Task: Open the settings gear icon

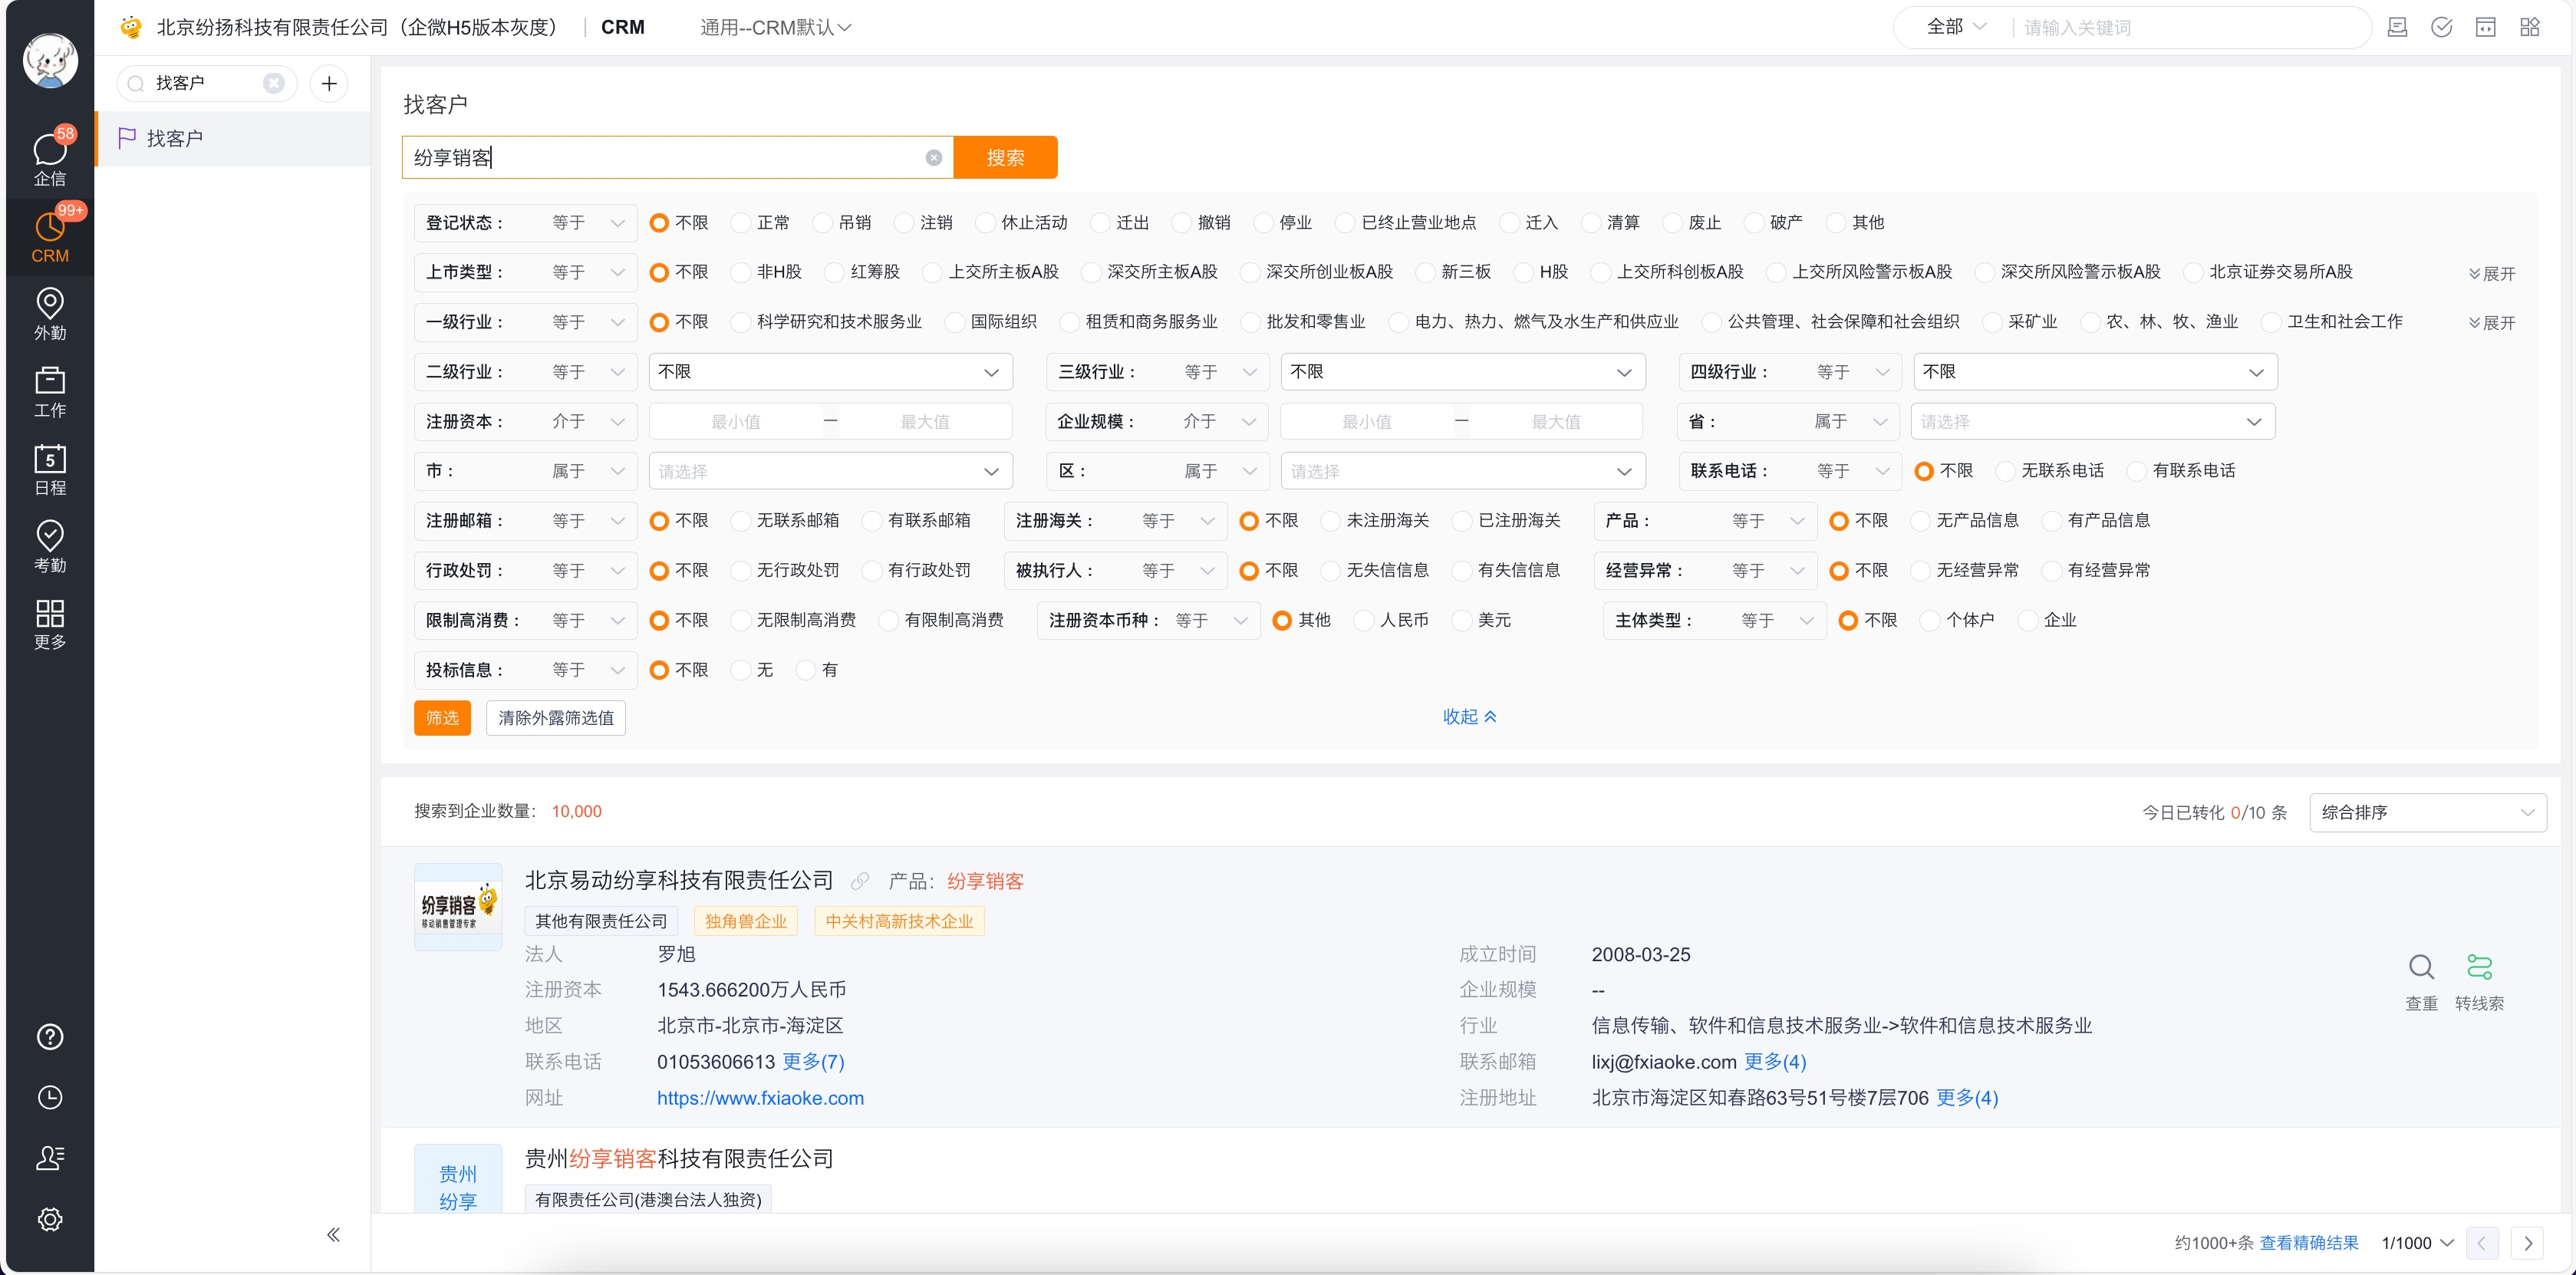Action: pyautogui.click(x=50, y=1219)
